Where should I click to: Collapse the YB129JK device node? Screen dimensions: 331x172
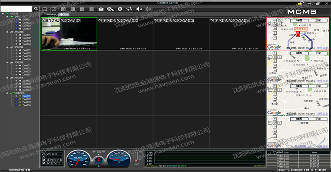coord(7,93)
